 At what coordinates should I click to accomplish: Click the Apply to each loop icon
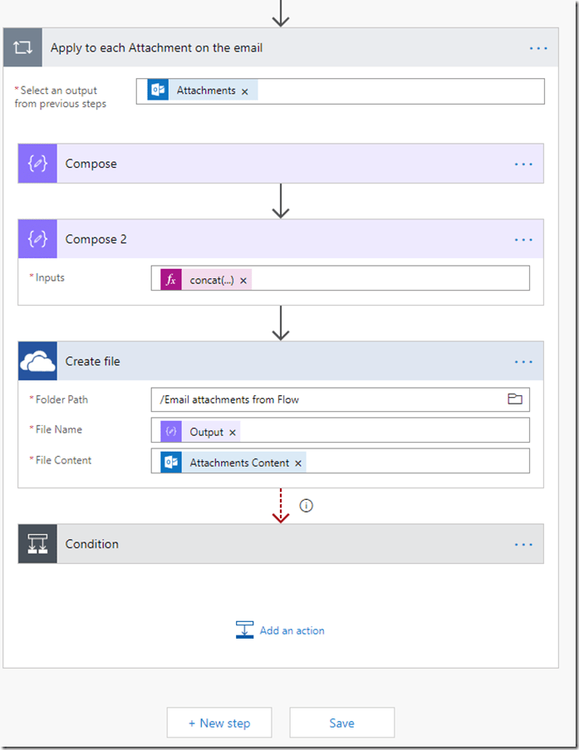coord(22,47)
